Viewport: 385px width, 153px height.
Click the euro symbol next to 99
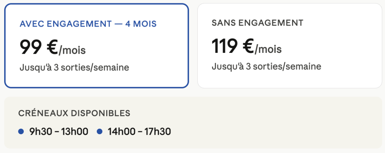pos(52,47)
